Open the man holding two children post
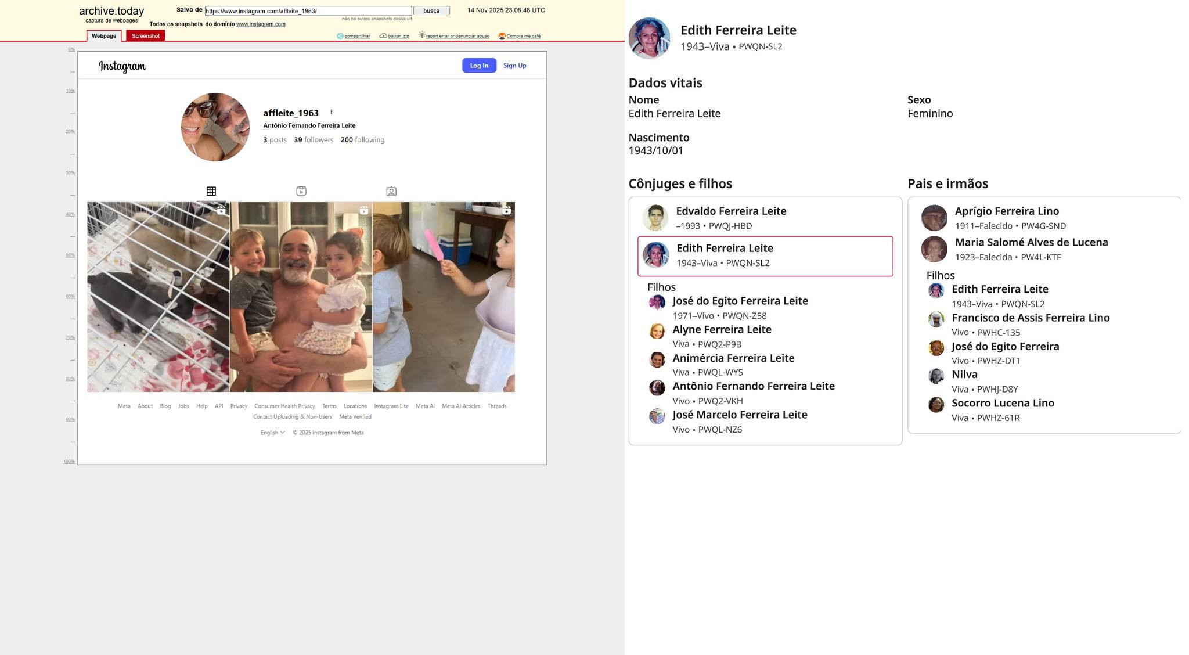This screenshot has height=655, width=1189. tap(301, 297)
